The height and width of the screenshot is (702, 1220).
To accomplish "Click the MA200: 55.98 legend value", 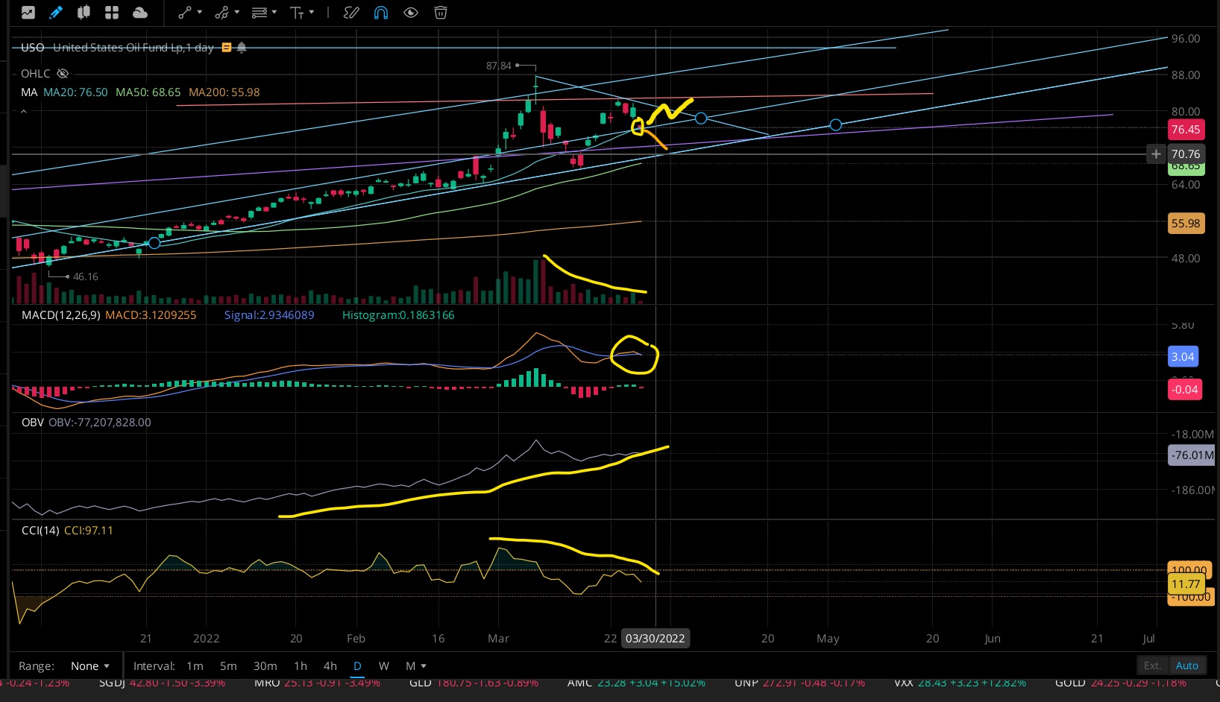I will [x=224, y=92].
